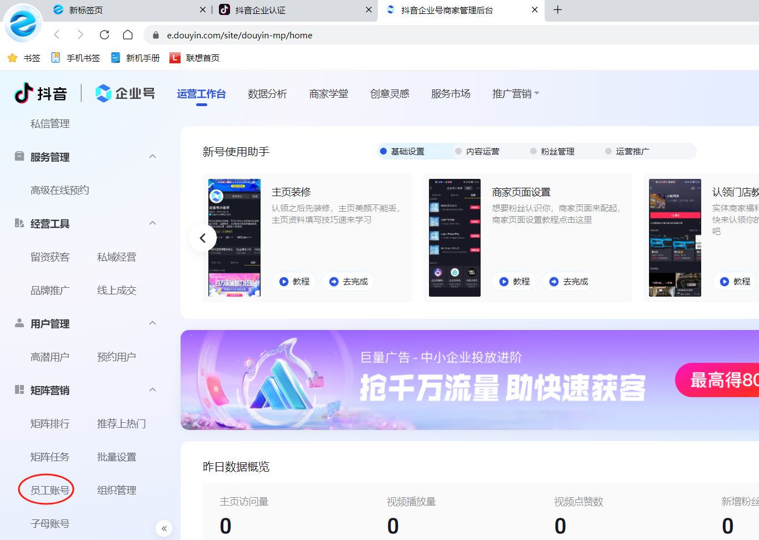Viewport: 759px width, 540px height.
Task: Collapse the 经营工具 section chevron
Action: (152, 223)
